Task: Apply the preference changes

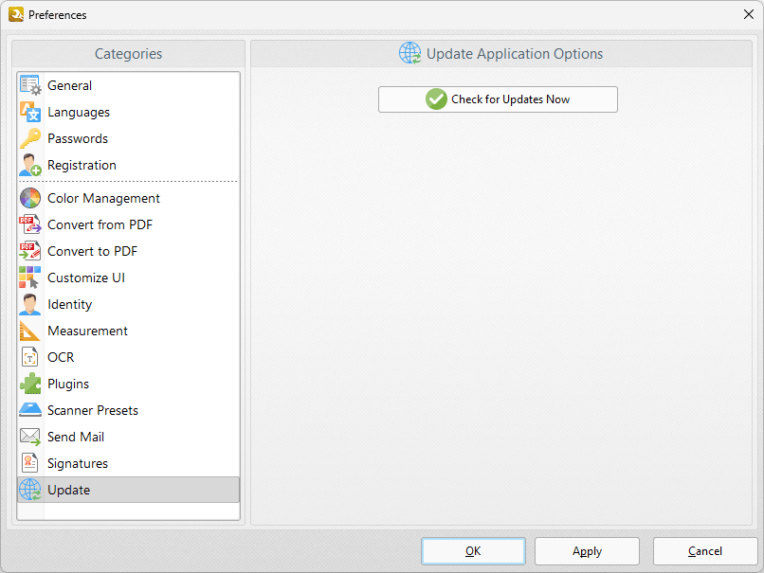Action: coord(587,551)
